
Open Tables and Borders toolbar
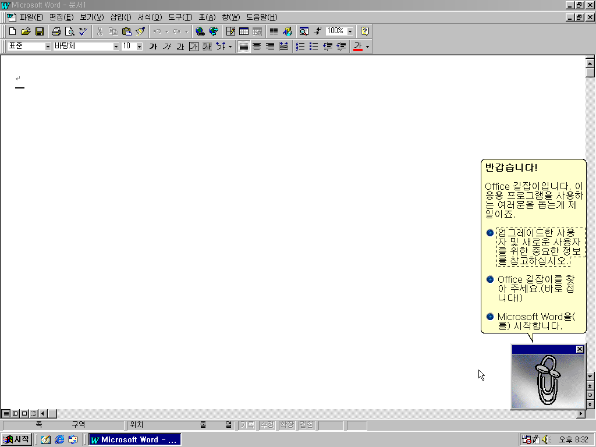pyautogui.click(x=230, y=31)
